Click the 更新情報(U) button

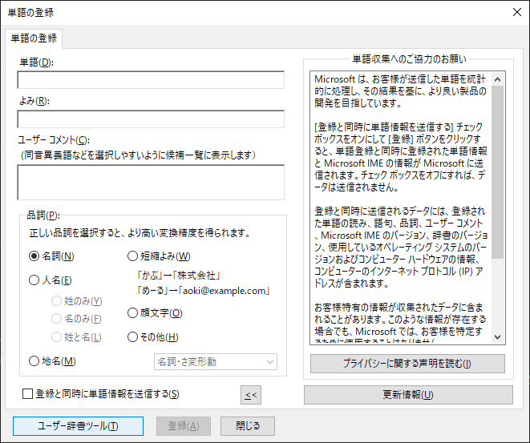408,395
